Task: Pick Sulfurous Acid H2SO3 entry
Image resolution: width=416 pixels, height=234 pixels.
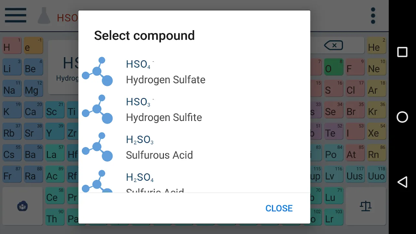Action: click(x=159, y=147)
